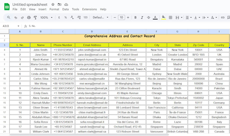This screenshot has width=230, height=136.
Task: Select cell 'Tokyo Prefecture'
Action: pyautogui.click(x=177, y=98)
